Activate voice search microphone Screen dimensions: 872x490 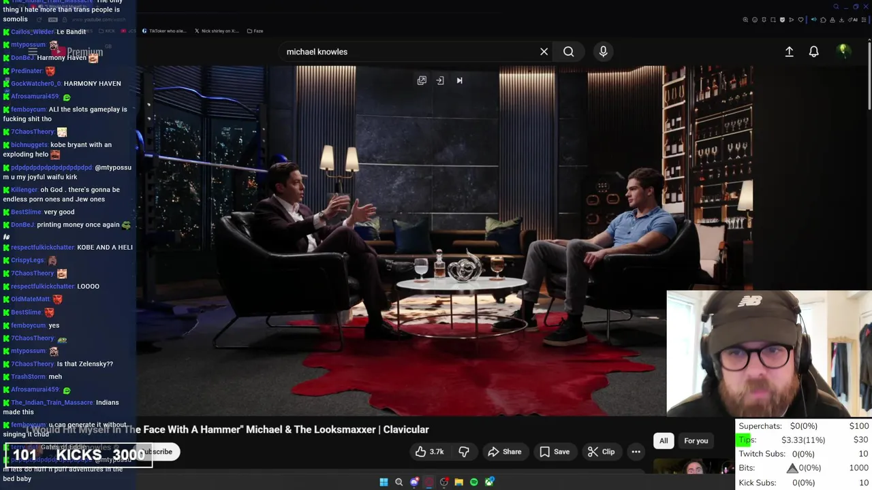point(603,52)
